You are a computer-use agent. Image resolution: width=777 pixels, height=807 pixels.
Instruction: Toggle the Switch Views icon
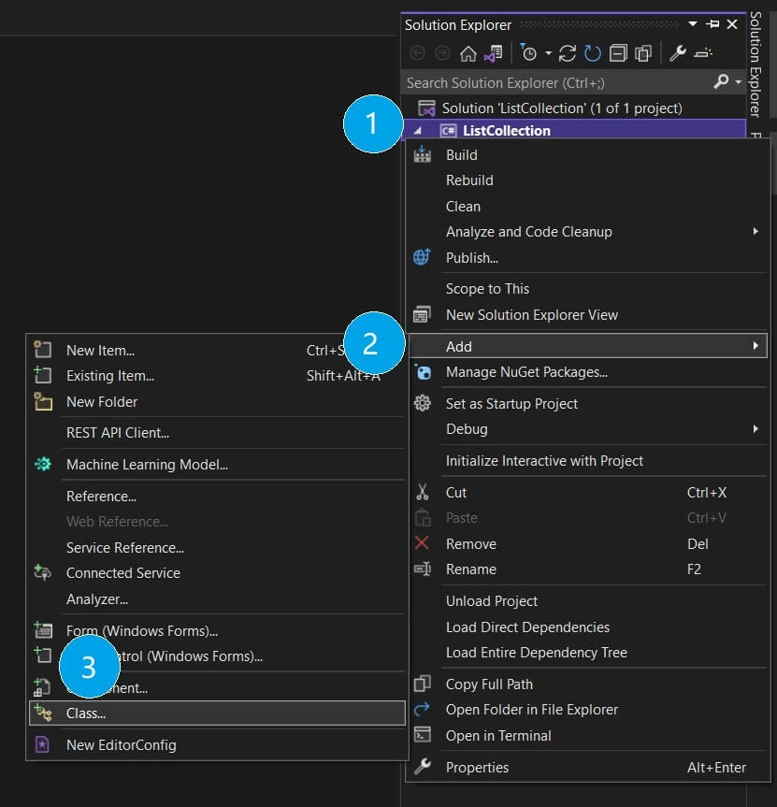pyautogui.click(x=493, y=53)
